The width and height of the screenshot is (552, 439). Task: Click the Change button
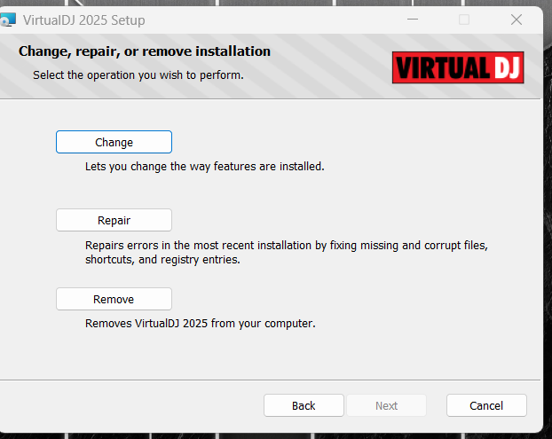(114, 142)
